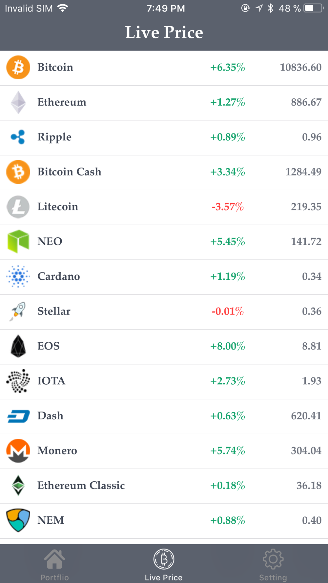
Task: Tap the Bitcoin Cash label
Action: pyautogui.click(x=69, y=172)
